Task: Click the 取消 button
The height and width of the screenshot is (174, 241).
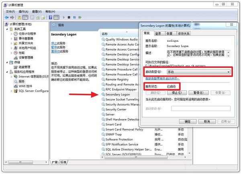Action: point(207,122)
